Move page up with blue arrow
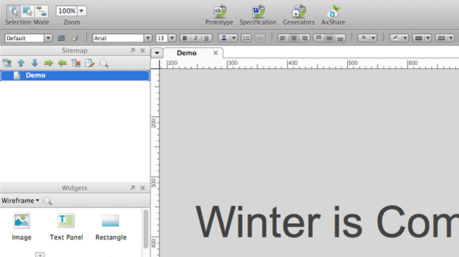Screen dimensions: 459x257 pyautogui.click(x=20, y=63)
